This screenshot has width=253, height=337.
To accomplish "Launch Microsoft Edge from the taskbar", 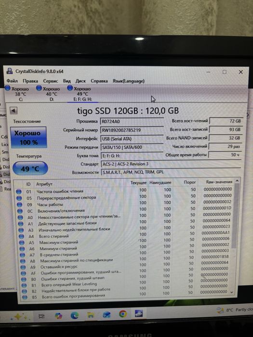I will (x=75, y=315).
